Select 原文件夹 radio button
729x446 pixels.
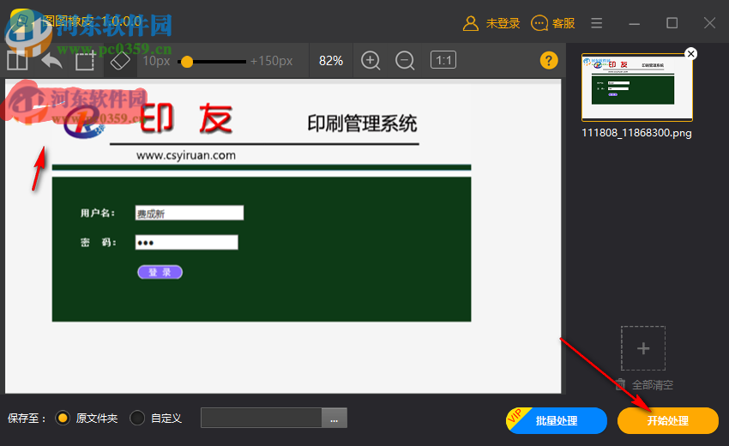(63, 418)
